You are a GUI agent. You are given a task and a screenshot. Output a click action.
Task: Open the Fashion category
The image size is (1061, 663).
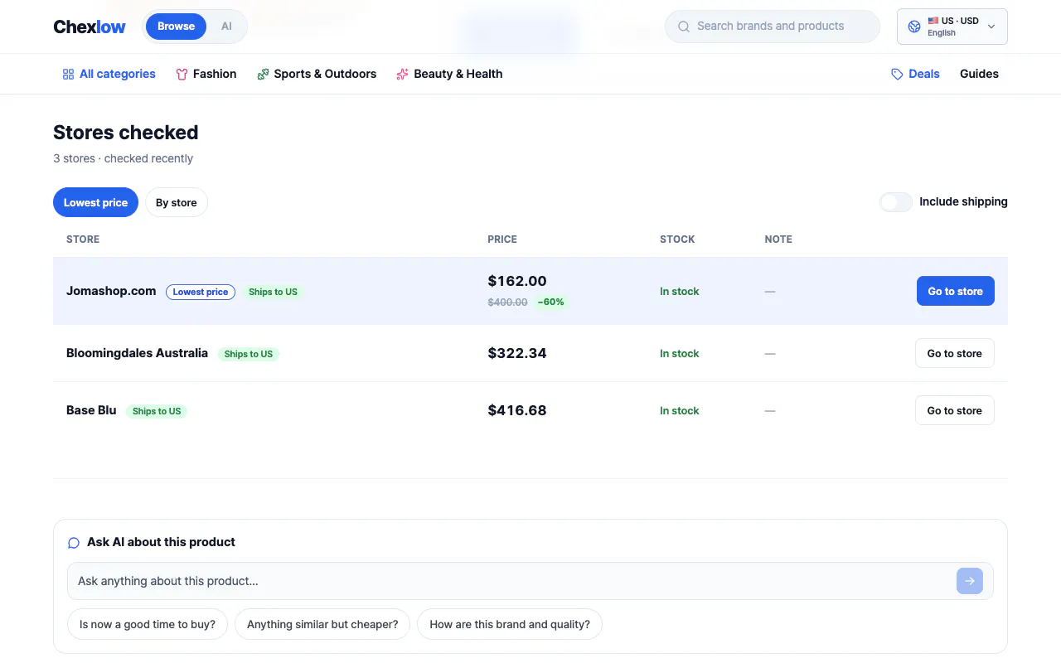point(206,75)
